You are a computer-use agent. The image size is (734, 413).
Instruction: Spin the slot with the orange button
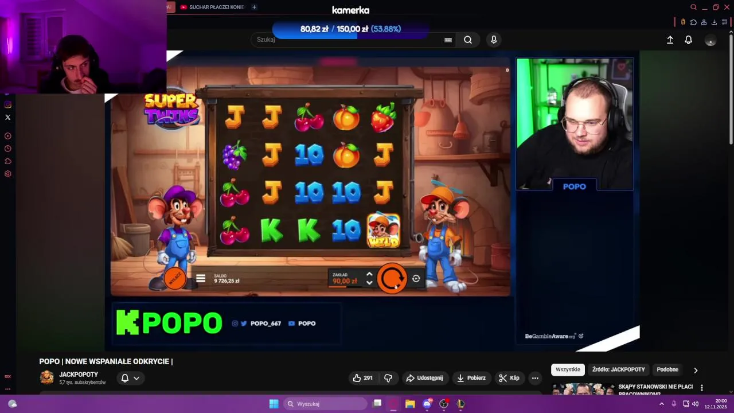tap(392, 279)
